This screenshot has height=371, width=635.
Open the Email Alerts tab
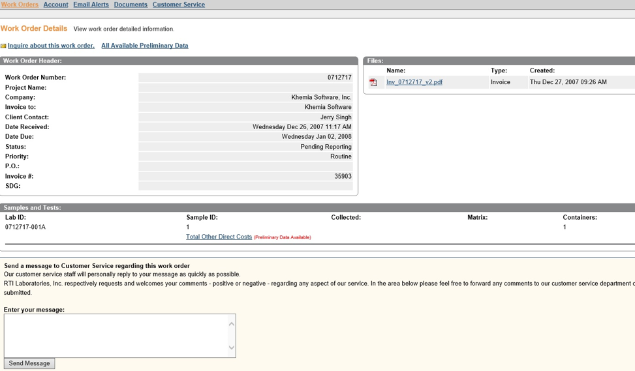coord(91,5)
